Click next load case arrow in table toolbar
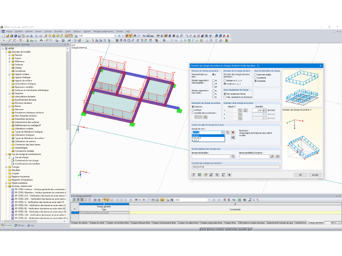Screen dimensions: 342x256 click(219, 200)
